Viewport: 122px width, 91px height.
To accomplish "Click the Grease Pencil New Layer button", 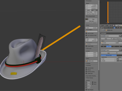I will [91, 21].
